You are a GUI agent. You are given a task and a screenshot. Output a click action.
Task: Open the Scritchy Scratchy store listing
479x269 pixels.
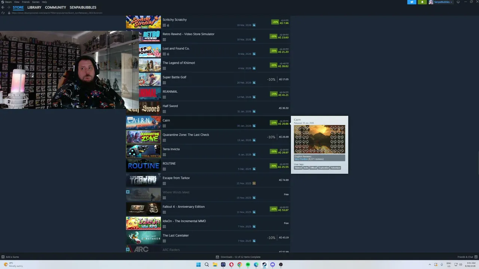pos(208,22)
